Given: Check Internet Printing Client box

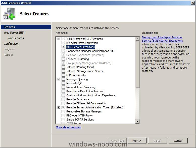Looking at the screenshot, I should pyautogui.click(x=63, y=67).
